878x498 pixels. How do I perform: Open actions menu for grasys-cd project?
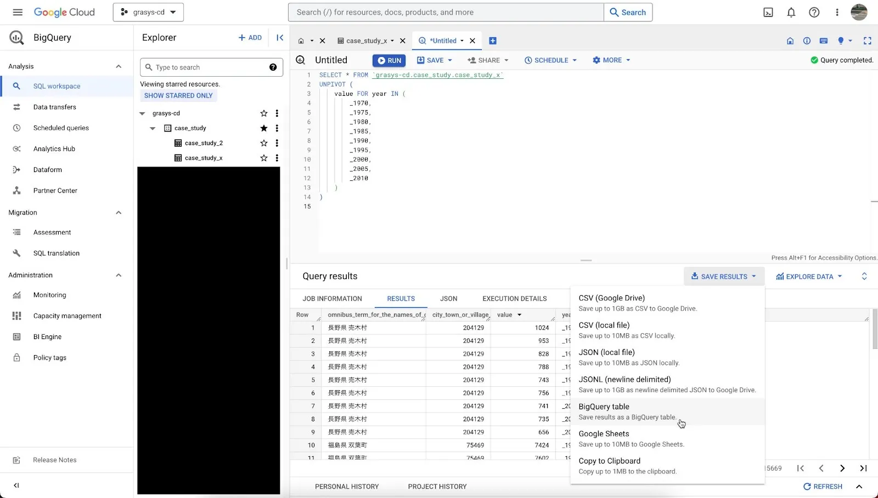click(x=277, y=113)
